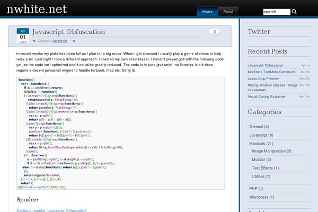318x212 pixels.
Task: Open post Writing Mootool Classes. Things I've learned
Action: [x=272, y=87]
